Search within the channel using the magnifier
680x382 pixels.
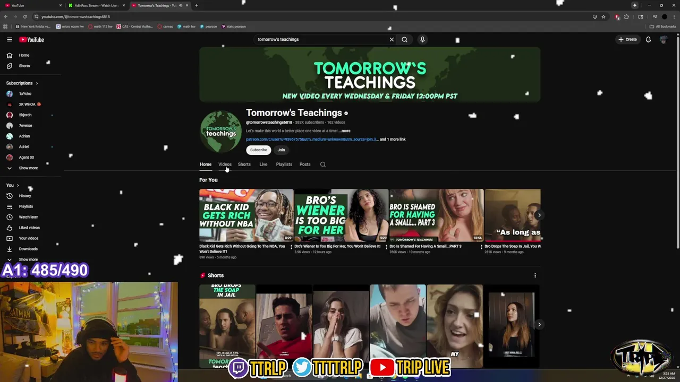coord(322,164)
